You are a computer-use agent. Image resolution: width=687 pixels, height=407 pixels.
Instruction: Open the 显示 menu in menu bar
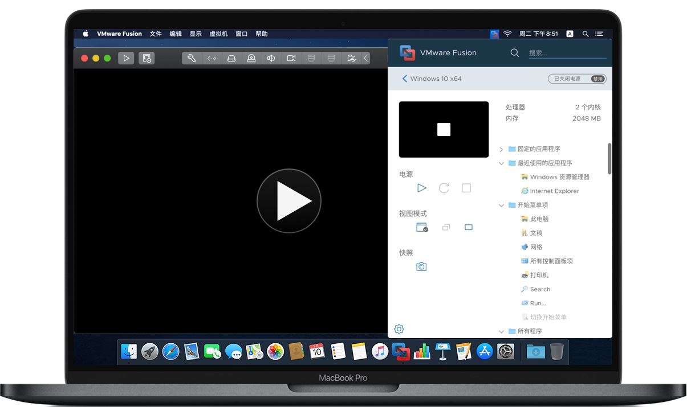196,34
